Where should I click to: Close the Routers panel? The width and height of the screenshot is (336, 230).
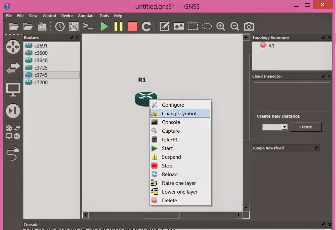77,37
